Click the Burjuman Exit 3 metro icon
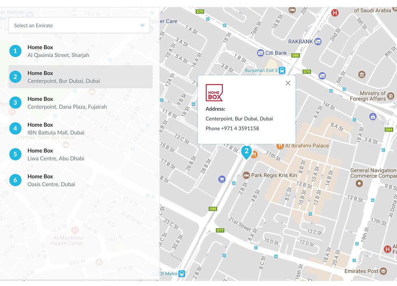 (x=282, y=70)
